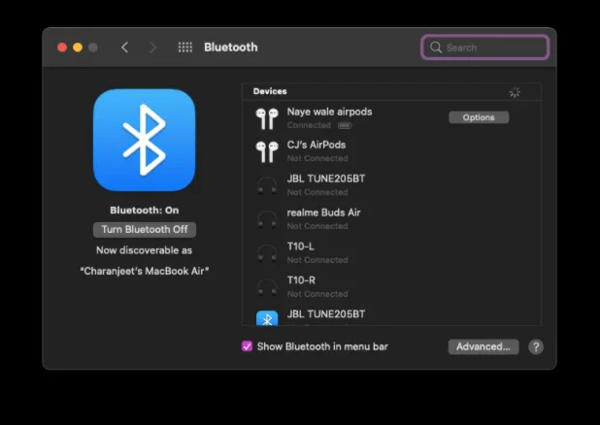Open Options for Naye wale airpods
This screenshot has width=600, height=425.
478,117
